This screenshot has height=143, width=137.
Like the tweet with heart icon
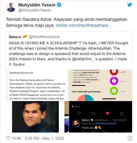point(8,138)
